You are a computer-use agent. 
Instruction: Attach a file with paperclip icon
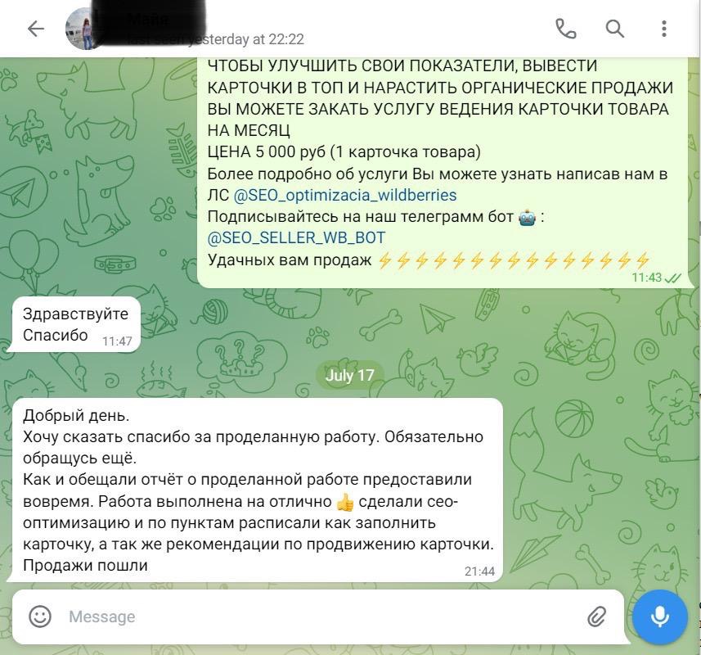[597, 617]
